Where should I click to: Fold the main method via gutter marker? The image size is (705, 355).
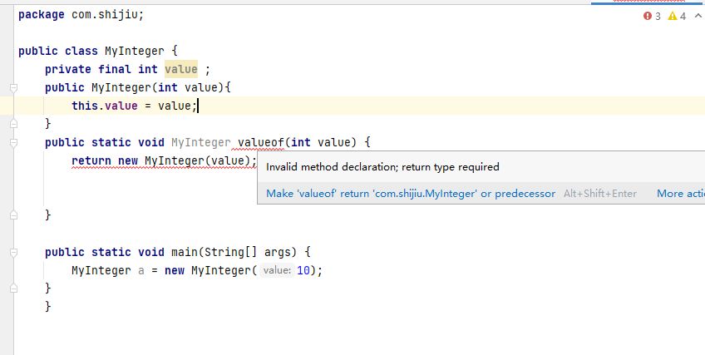13,253
